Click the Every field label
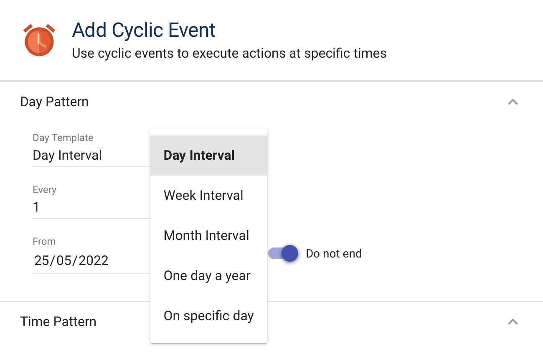Viewport: 543px width, 352px height. pos(44,189)
